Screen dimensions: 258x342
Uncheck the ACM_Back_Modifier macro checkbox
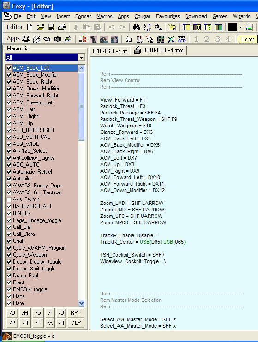[x=9, y=75]
